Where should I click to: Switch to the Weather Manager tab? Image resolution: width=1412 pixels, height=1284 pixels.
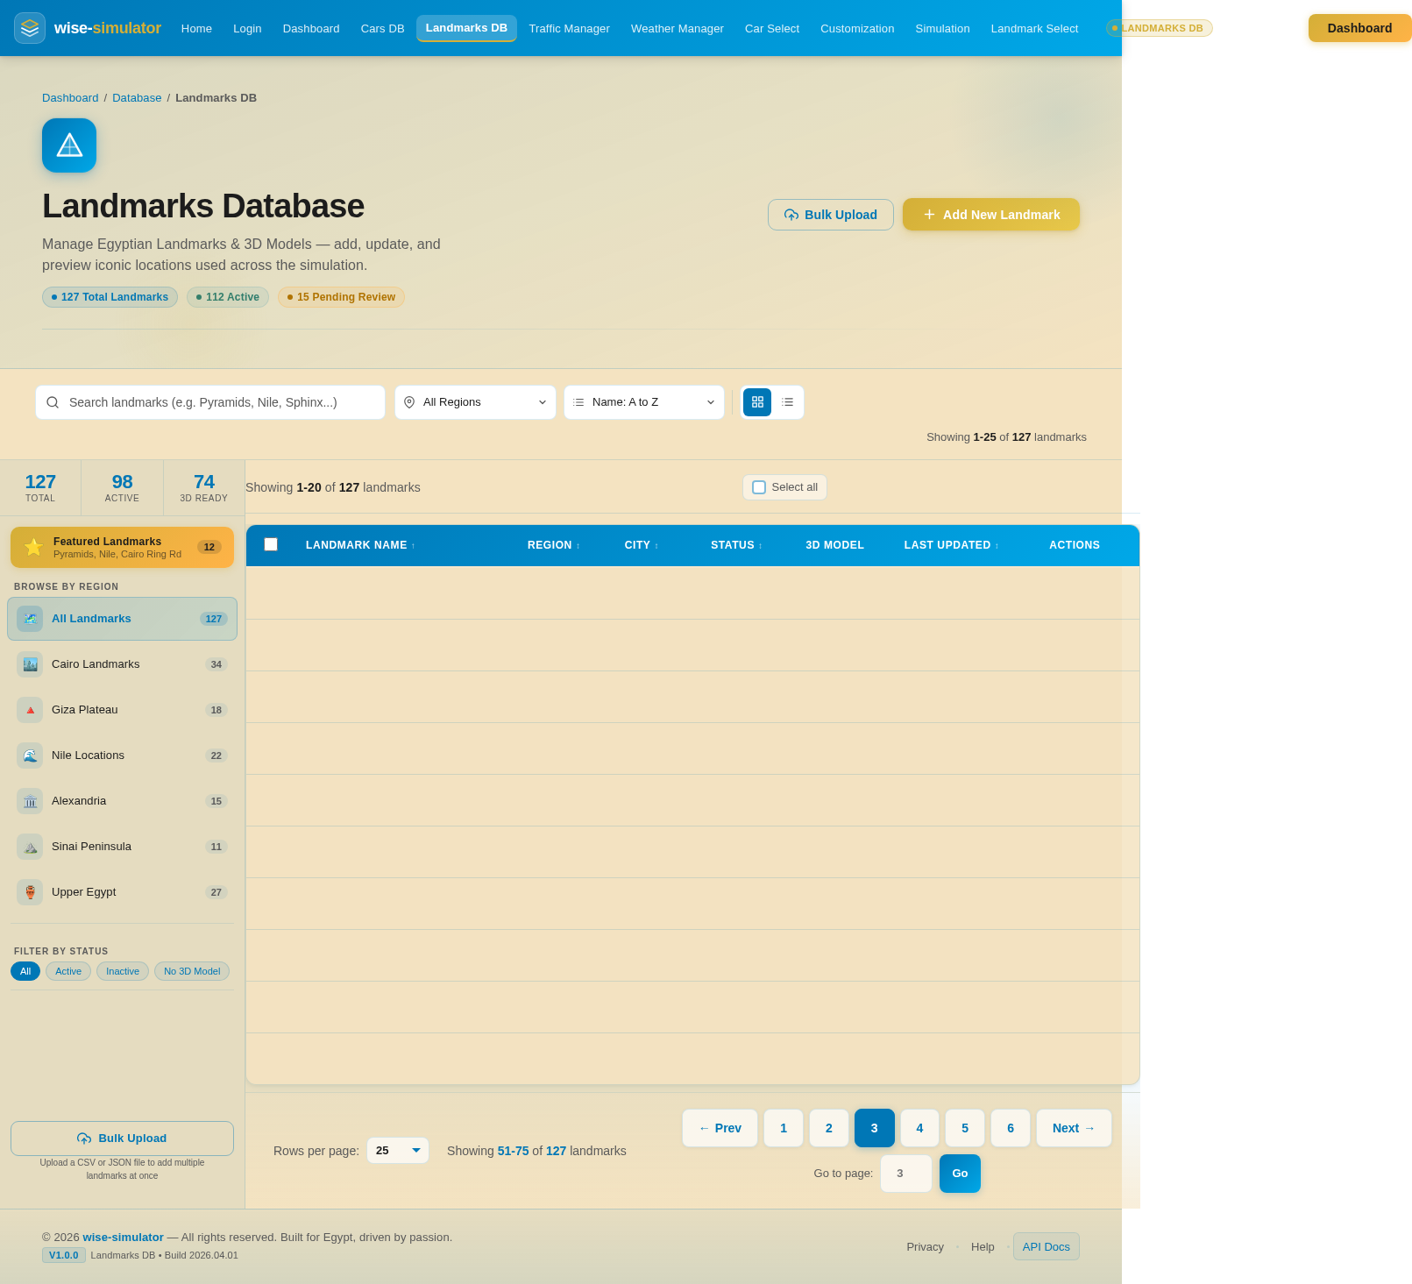point(676,28)
